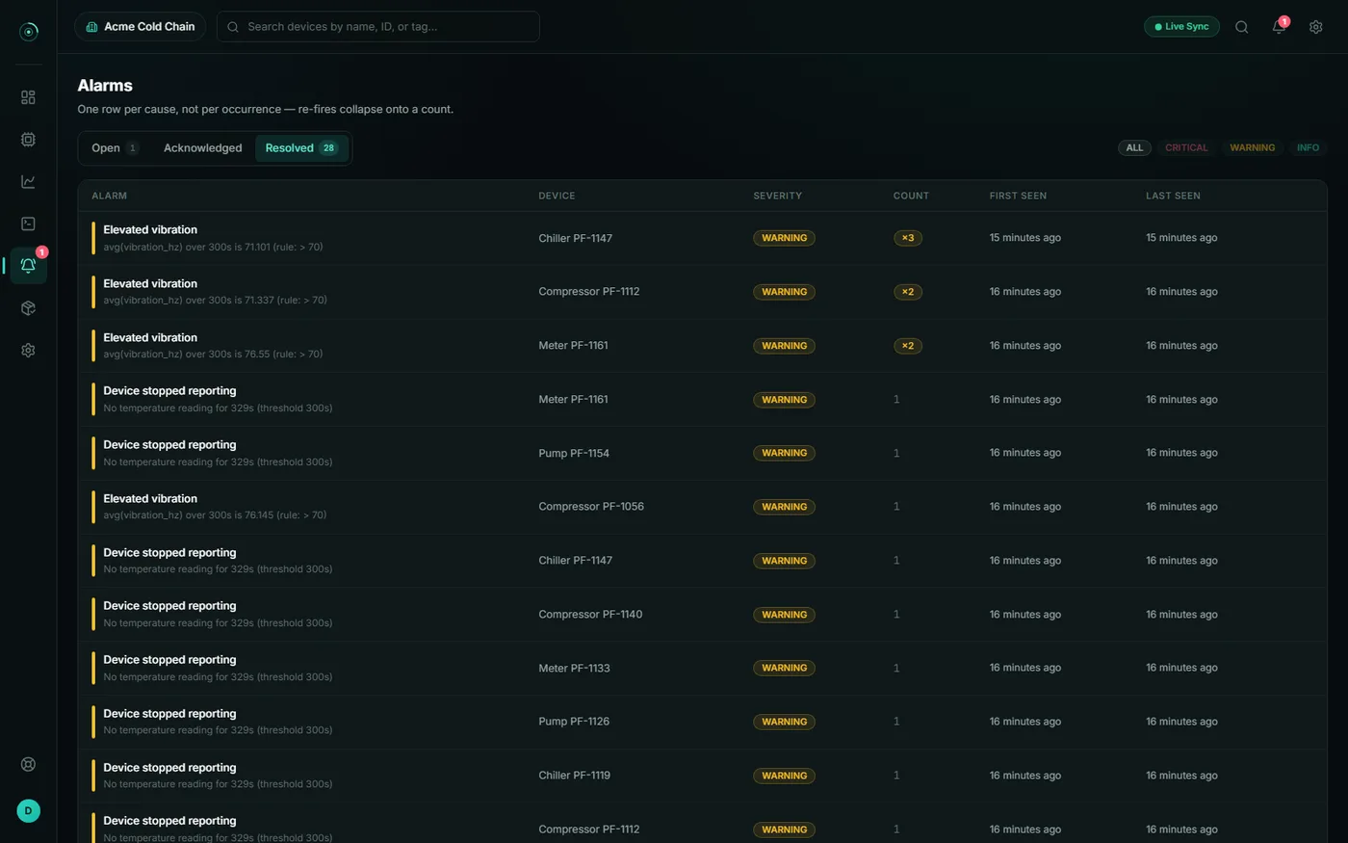Click the ALARM column header

[109, 196]
